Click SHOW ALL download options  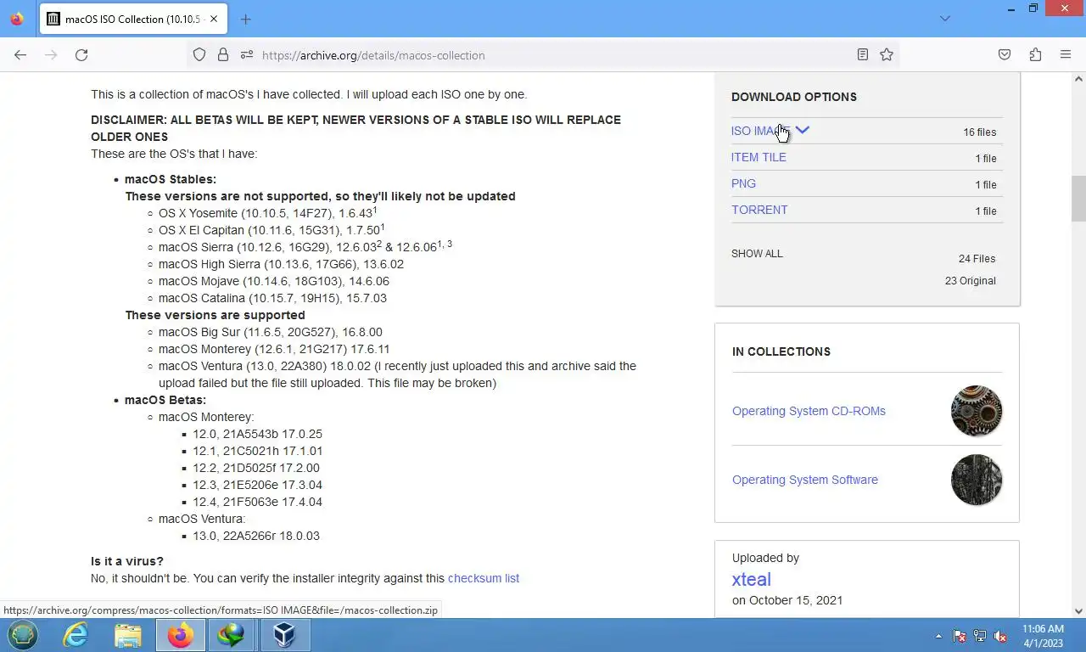point(757,253)
